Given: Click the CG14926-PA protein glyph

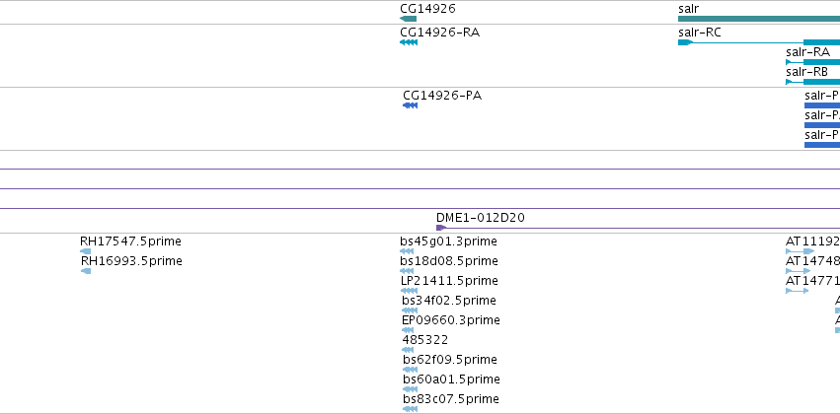Looking at the screenshot, I should point(410,105).
